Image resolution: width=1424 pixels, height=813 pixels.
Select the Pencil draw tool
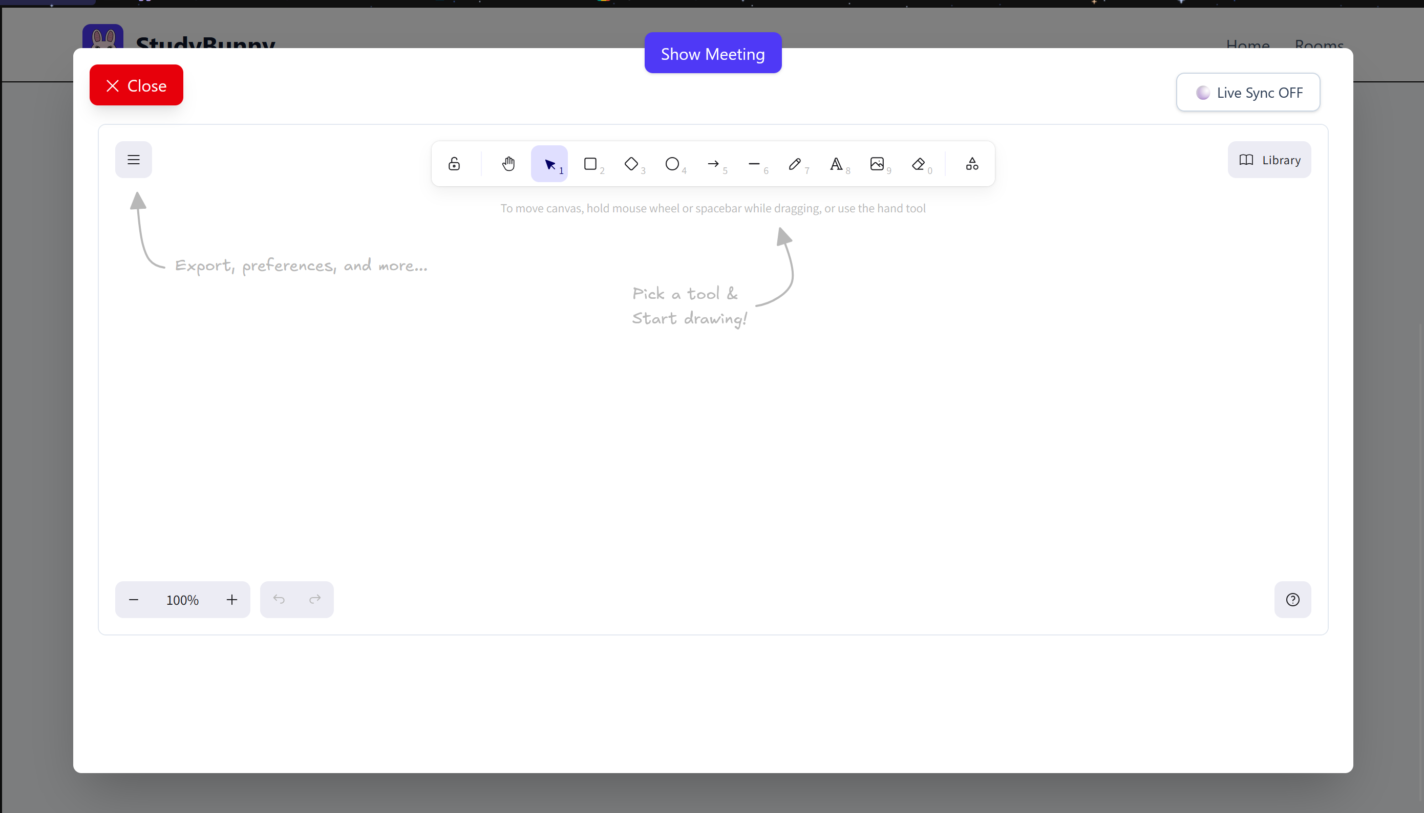(795, 164)
